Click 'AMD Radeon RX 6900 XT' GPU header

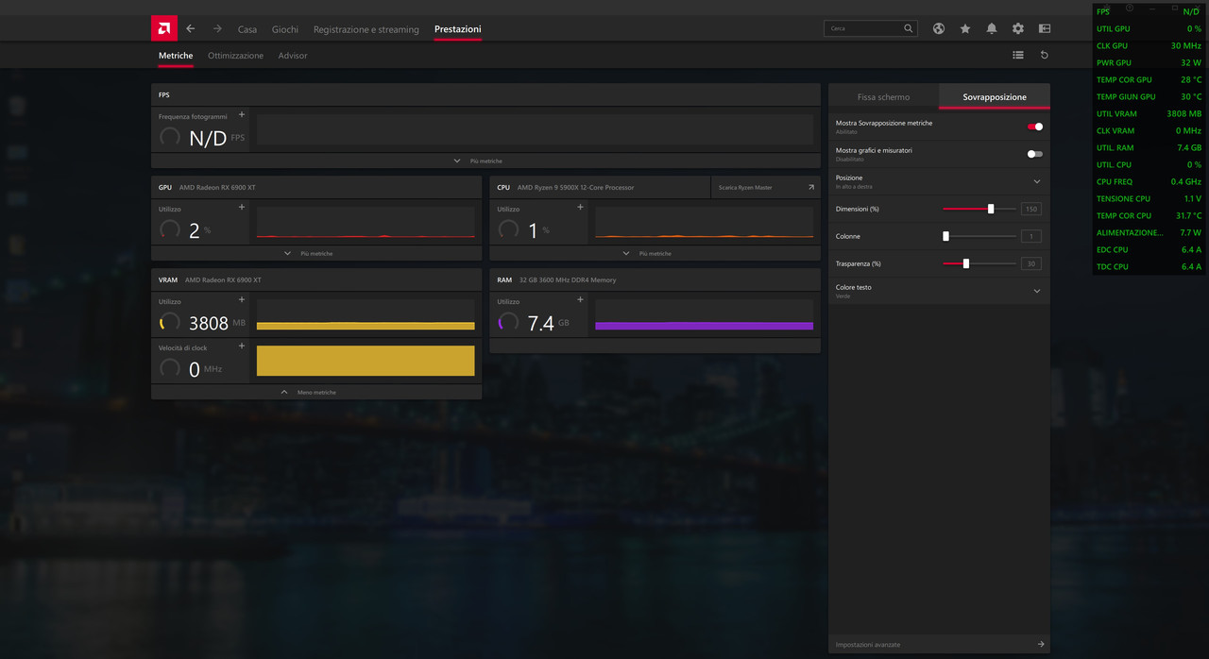click(x=217, y=187)
